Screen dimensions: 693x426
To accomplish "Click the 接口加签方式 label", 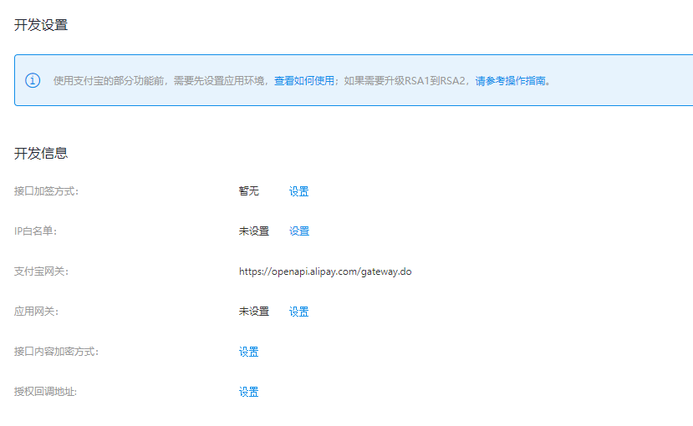I will (x=47, y=191).
